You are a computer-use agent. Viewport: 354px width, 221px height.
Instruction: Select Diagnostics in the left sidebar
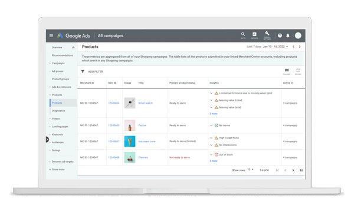58,111
